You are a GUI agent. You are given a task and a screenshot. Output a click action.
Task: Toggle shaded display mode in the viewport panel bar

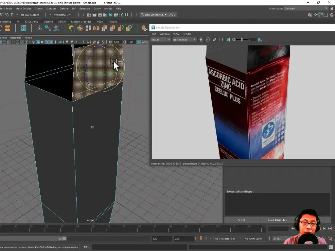coord(38,42)
